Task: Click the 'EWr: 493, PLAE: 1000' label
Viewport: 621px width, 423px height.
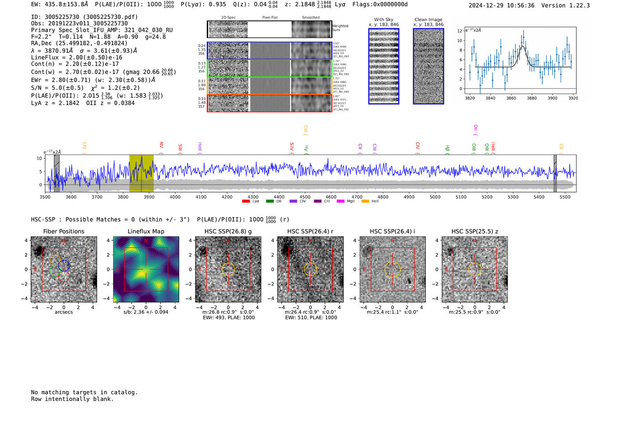Action: pos(228,318)
